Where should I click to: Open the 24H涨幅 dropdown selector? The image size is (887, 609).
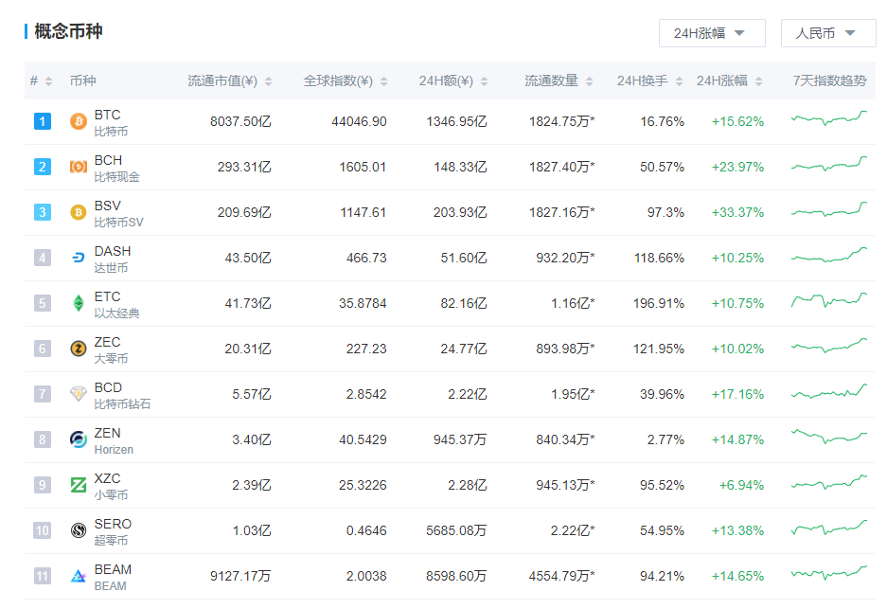(712, 33)
